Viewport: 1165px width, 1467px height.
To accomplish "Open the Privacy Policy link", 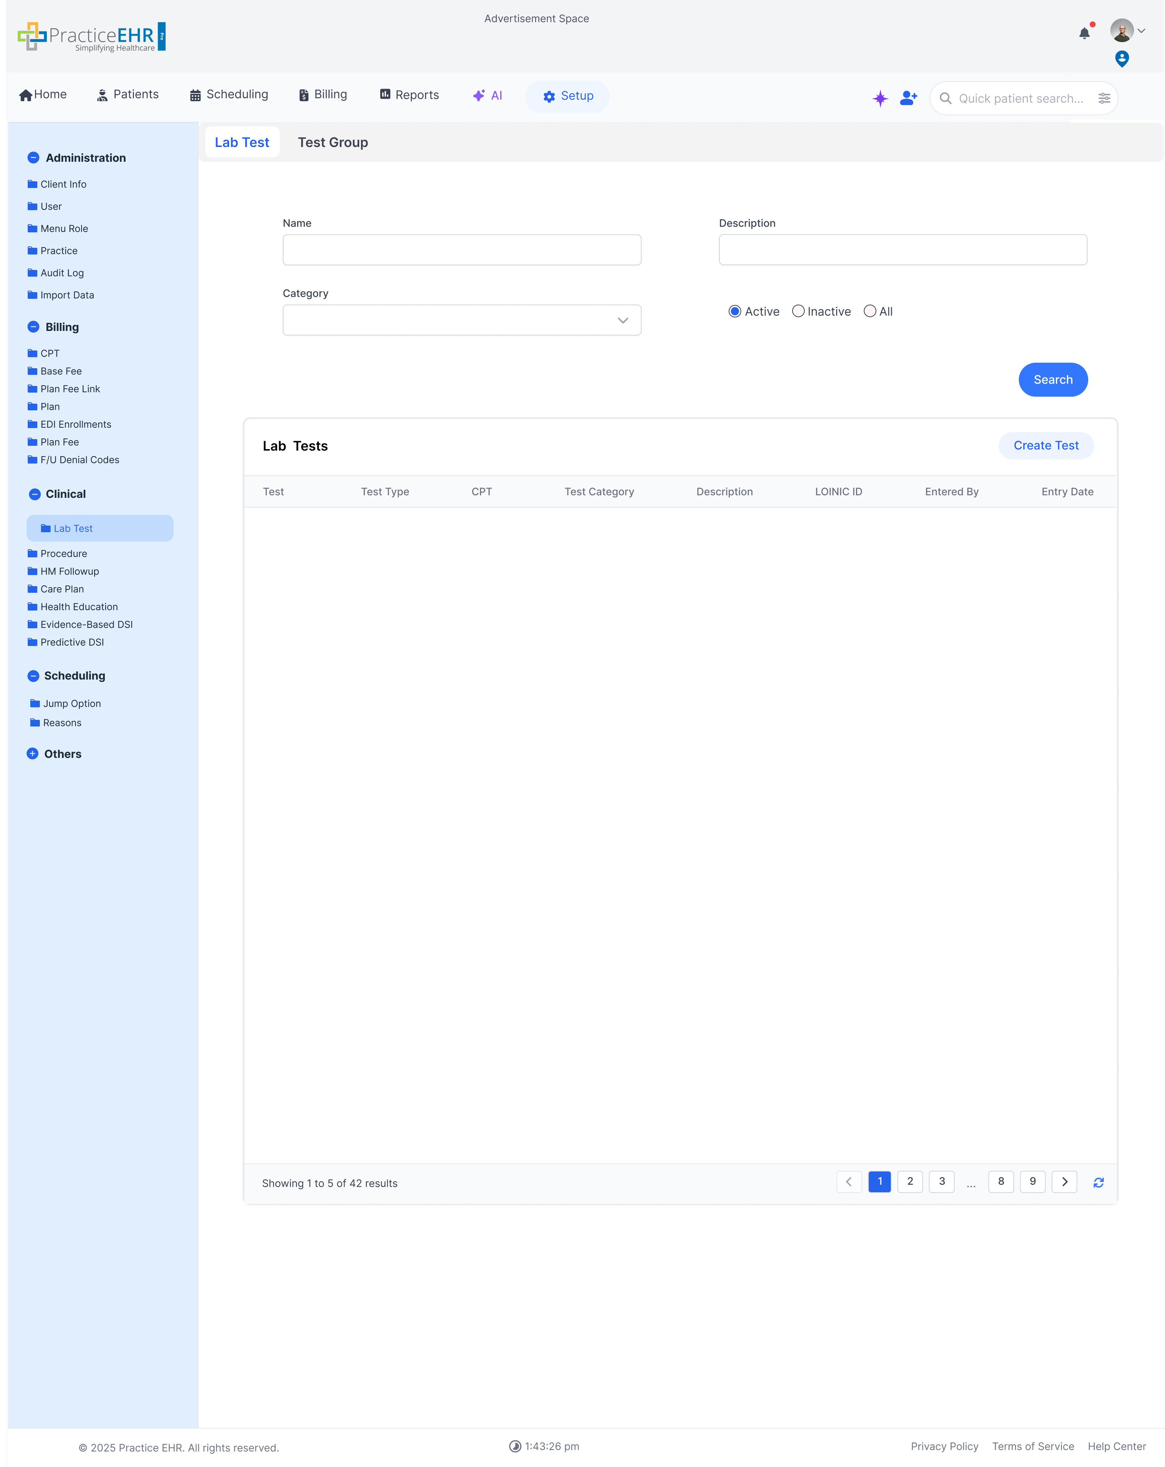I will pos(945,1446).
